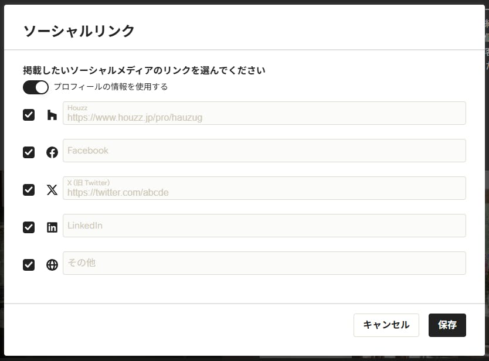
Task: Click the プロフィールの情報を使用する label text
Action: click(x=111, y=87)
